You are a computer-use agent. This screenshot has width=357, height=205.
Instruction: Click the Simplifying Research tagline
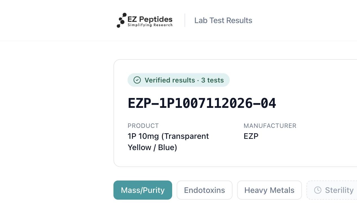tap(150, 25)
